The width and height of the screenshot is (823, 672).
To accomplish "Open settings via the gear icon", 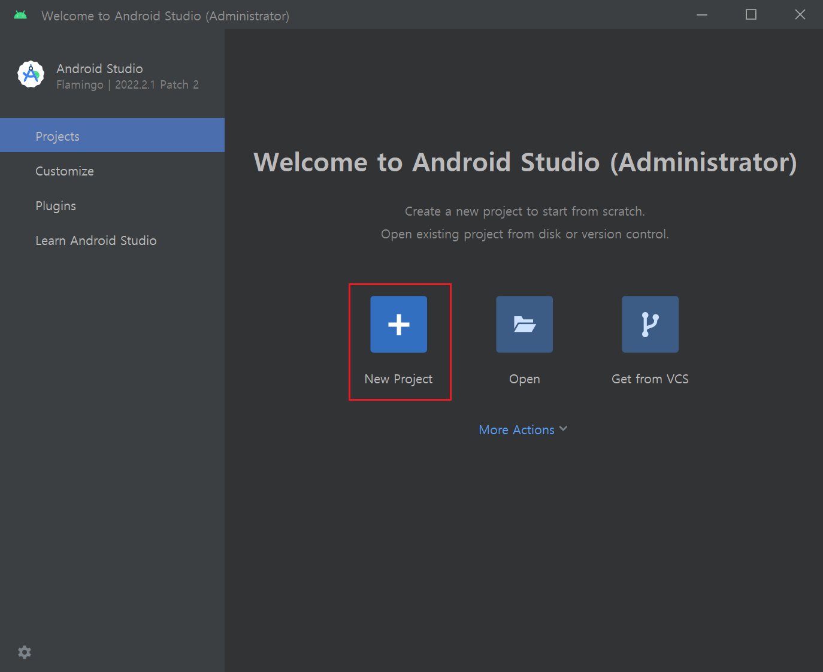I will point(25,652).
